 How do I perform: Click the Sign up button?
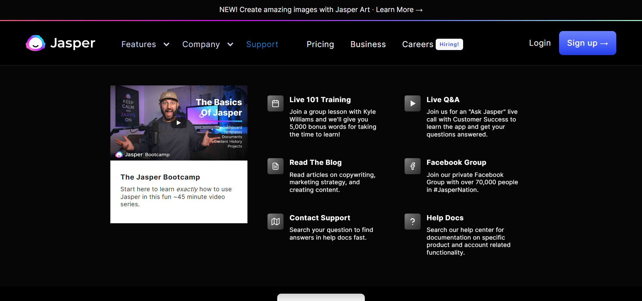click(587, 43)
